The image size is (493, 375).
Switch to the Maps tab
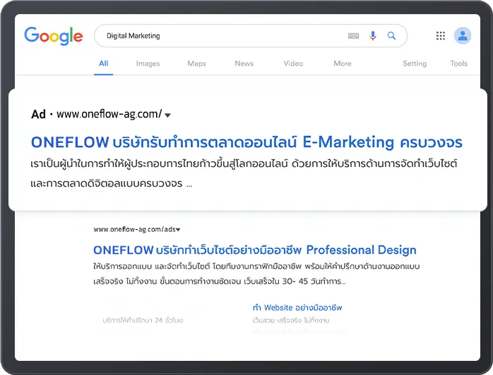196,64
